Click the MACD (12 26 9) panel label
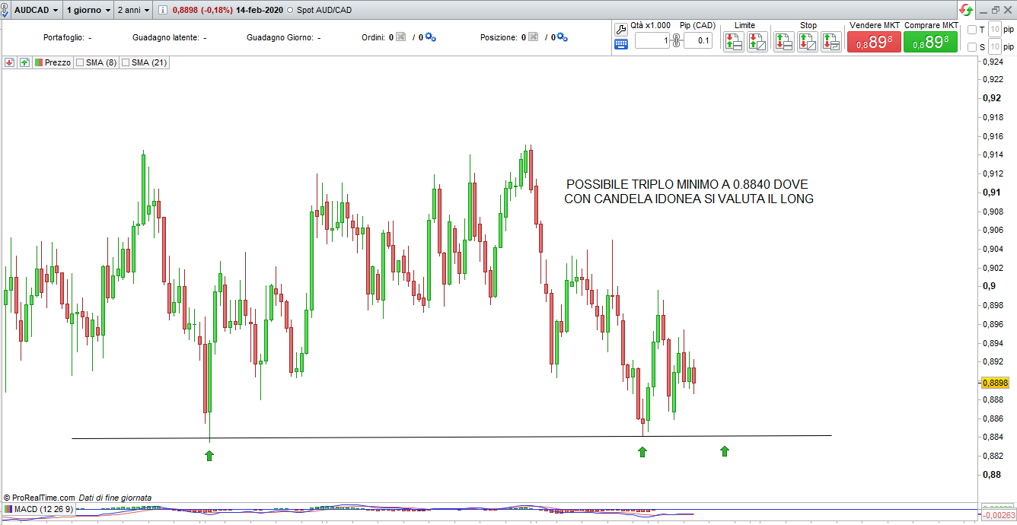This screenshot has width=1017, height=525. coord(43,509)
